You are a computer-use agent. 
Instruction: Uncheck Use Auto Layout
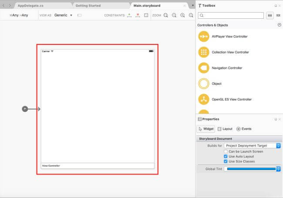pyautogui.click(x=226, y=156)
